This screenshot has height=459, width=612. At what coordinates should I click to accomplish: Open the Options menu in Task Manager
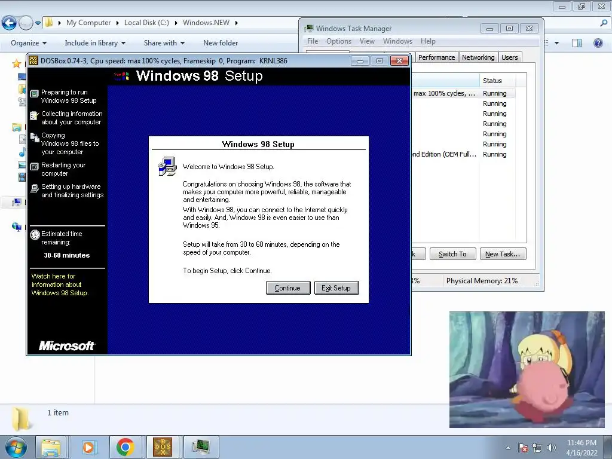[339, 41]
